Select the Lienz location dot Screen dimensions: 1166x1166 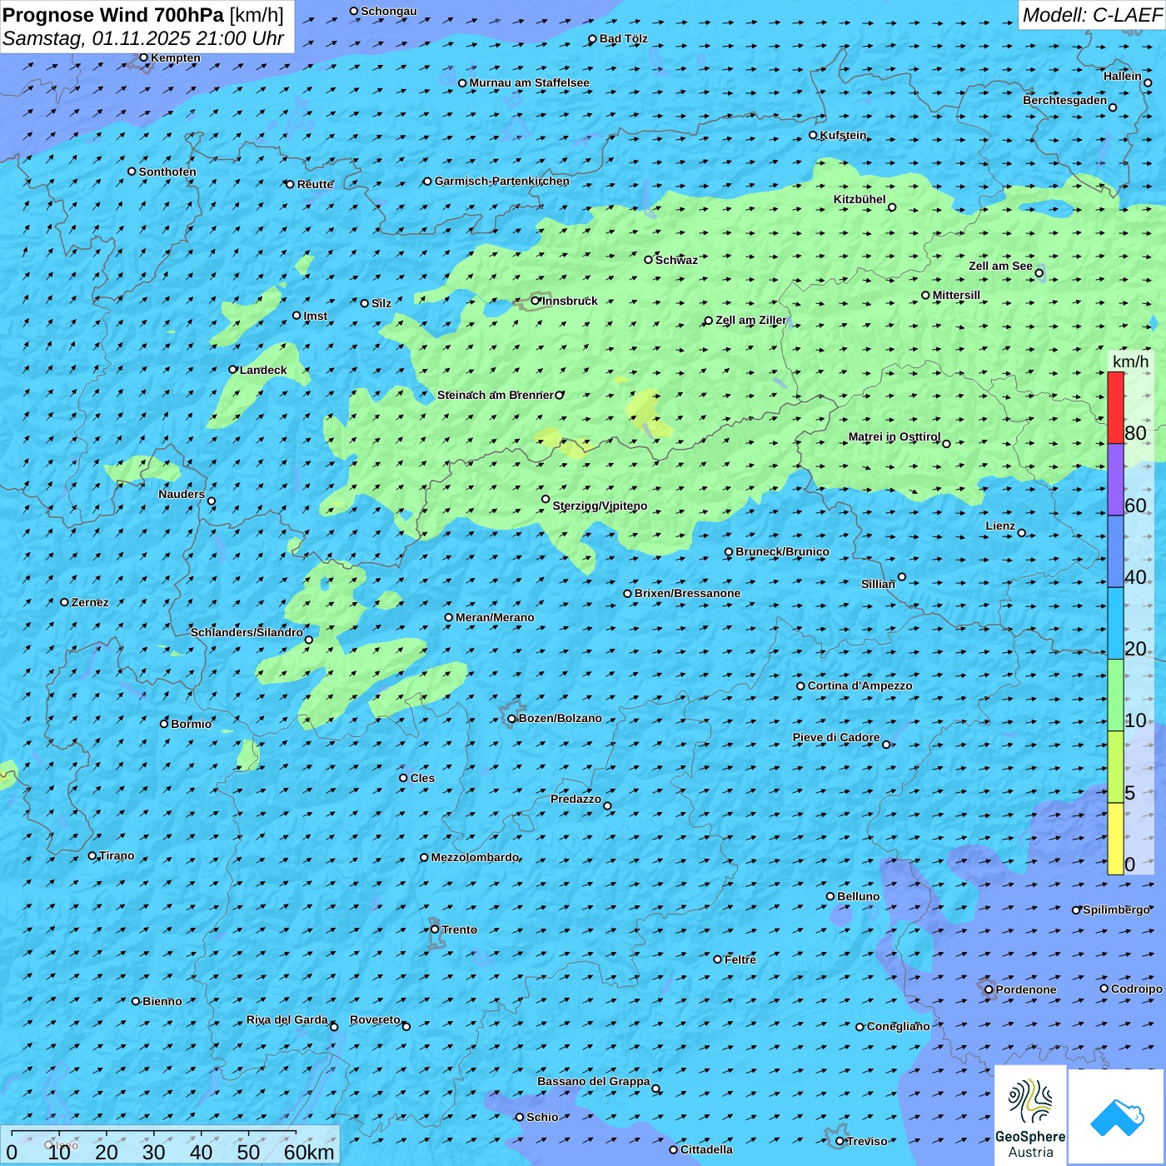(1022, 533)
